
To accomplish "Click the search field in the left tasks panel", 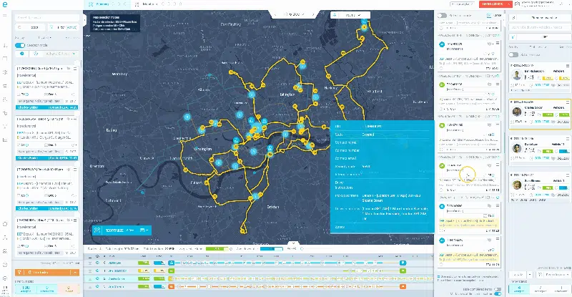I will (x=47, y=18).
